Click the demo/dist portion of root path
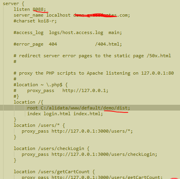Screen dimensions: 180x179 tap(115, 108)
